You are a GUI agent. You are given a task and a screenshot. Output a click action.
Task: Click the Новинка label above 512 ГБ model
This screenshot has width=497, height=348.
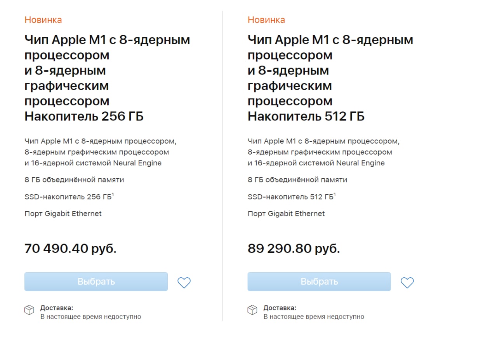[x=266, y=20]
